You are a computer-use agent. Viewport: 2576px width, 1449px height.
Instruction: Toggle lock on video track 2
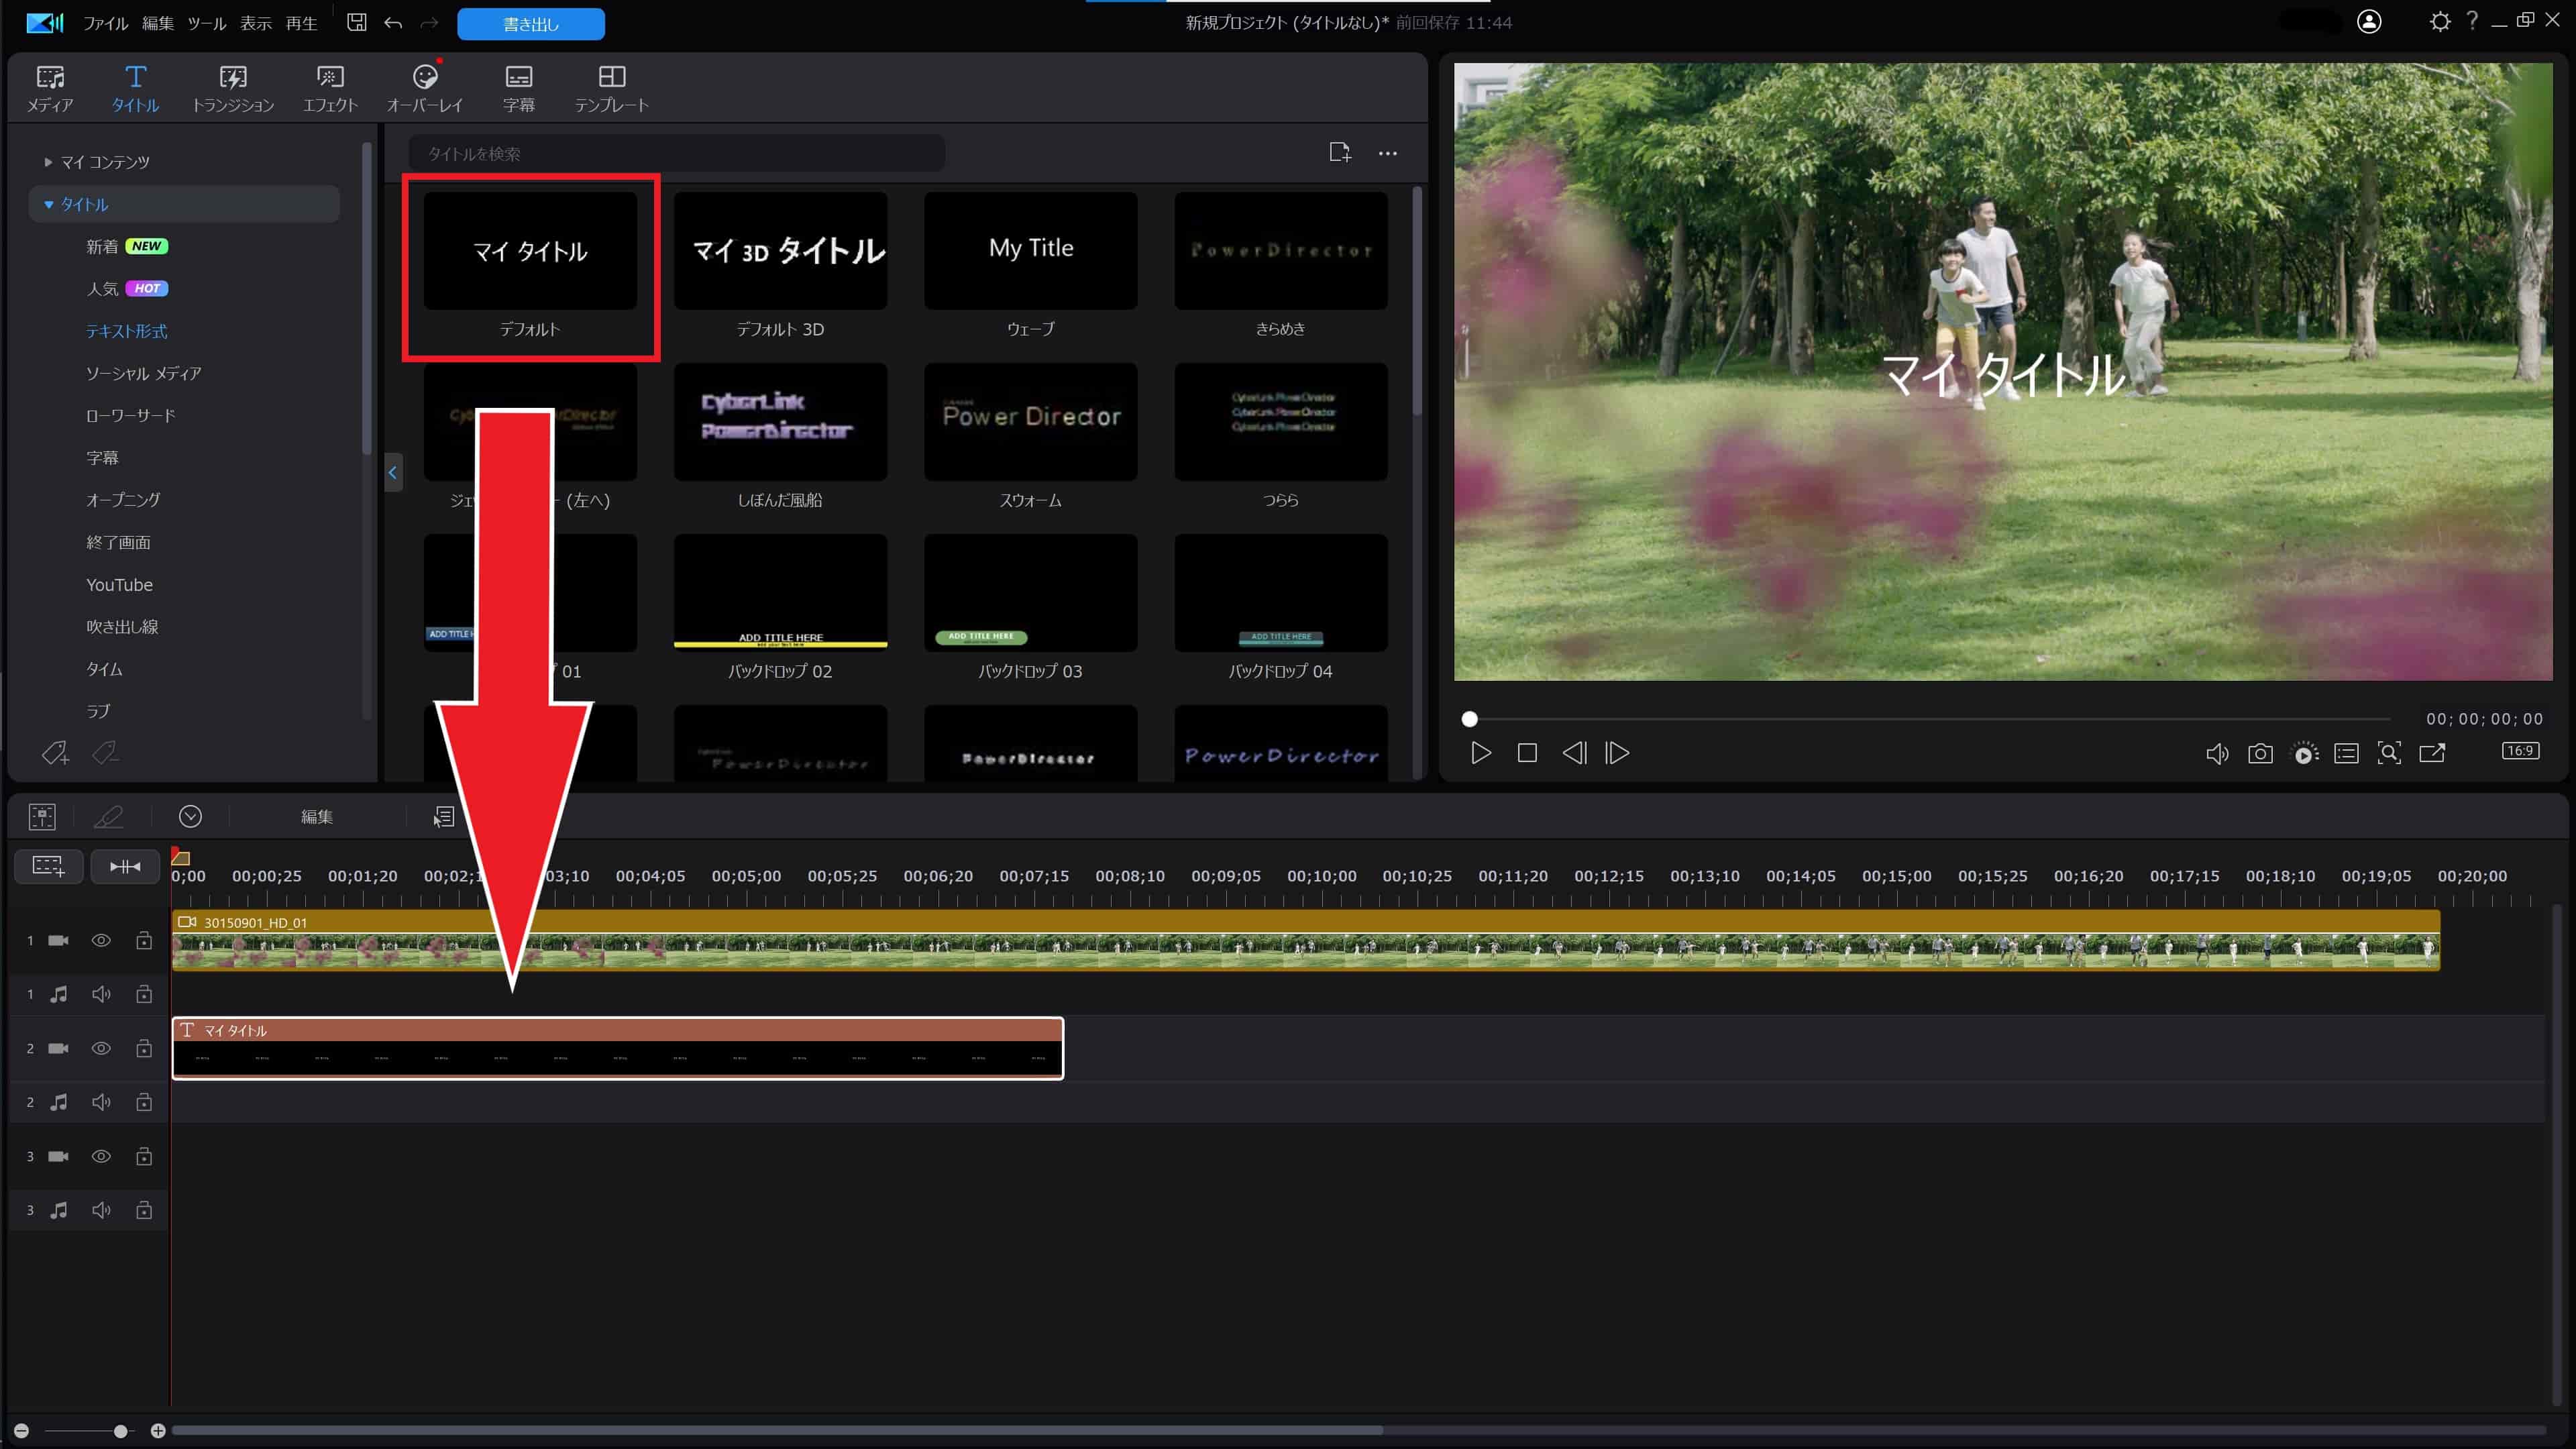click(x=144, y=1048)
